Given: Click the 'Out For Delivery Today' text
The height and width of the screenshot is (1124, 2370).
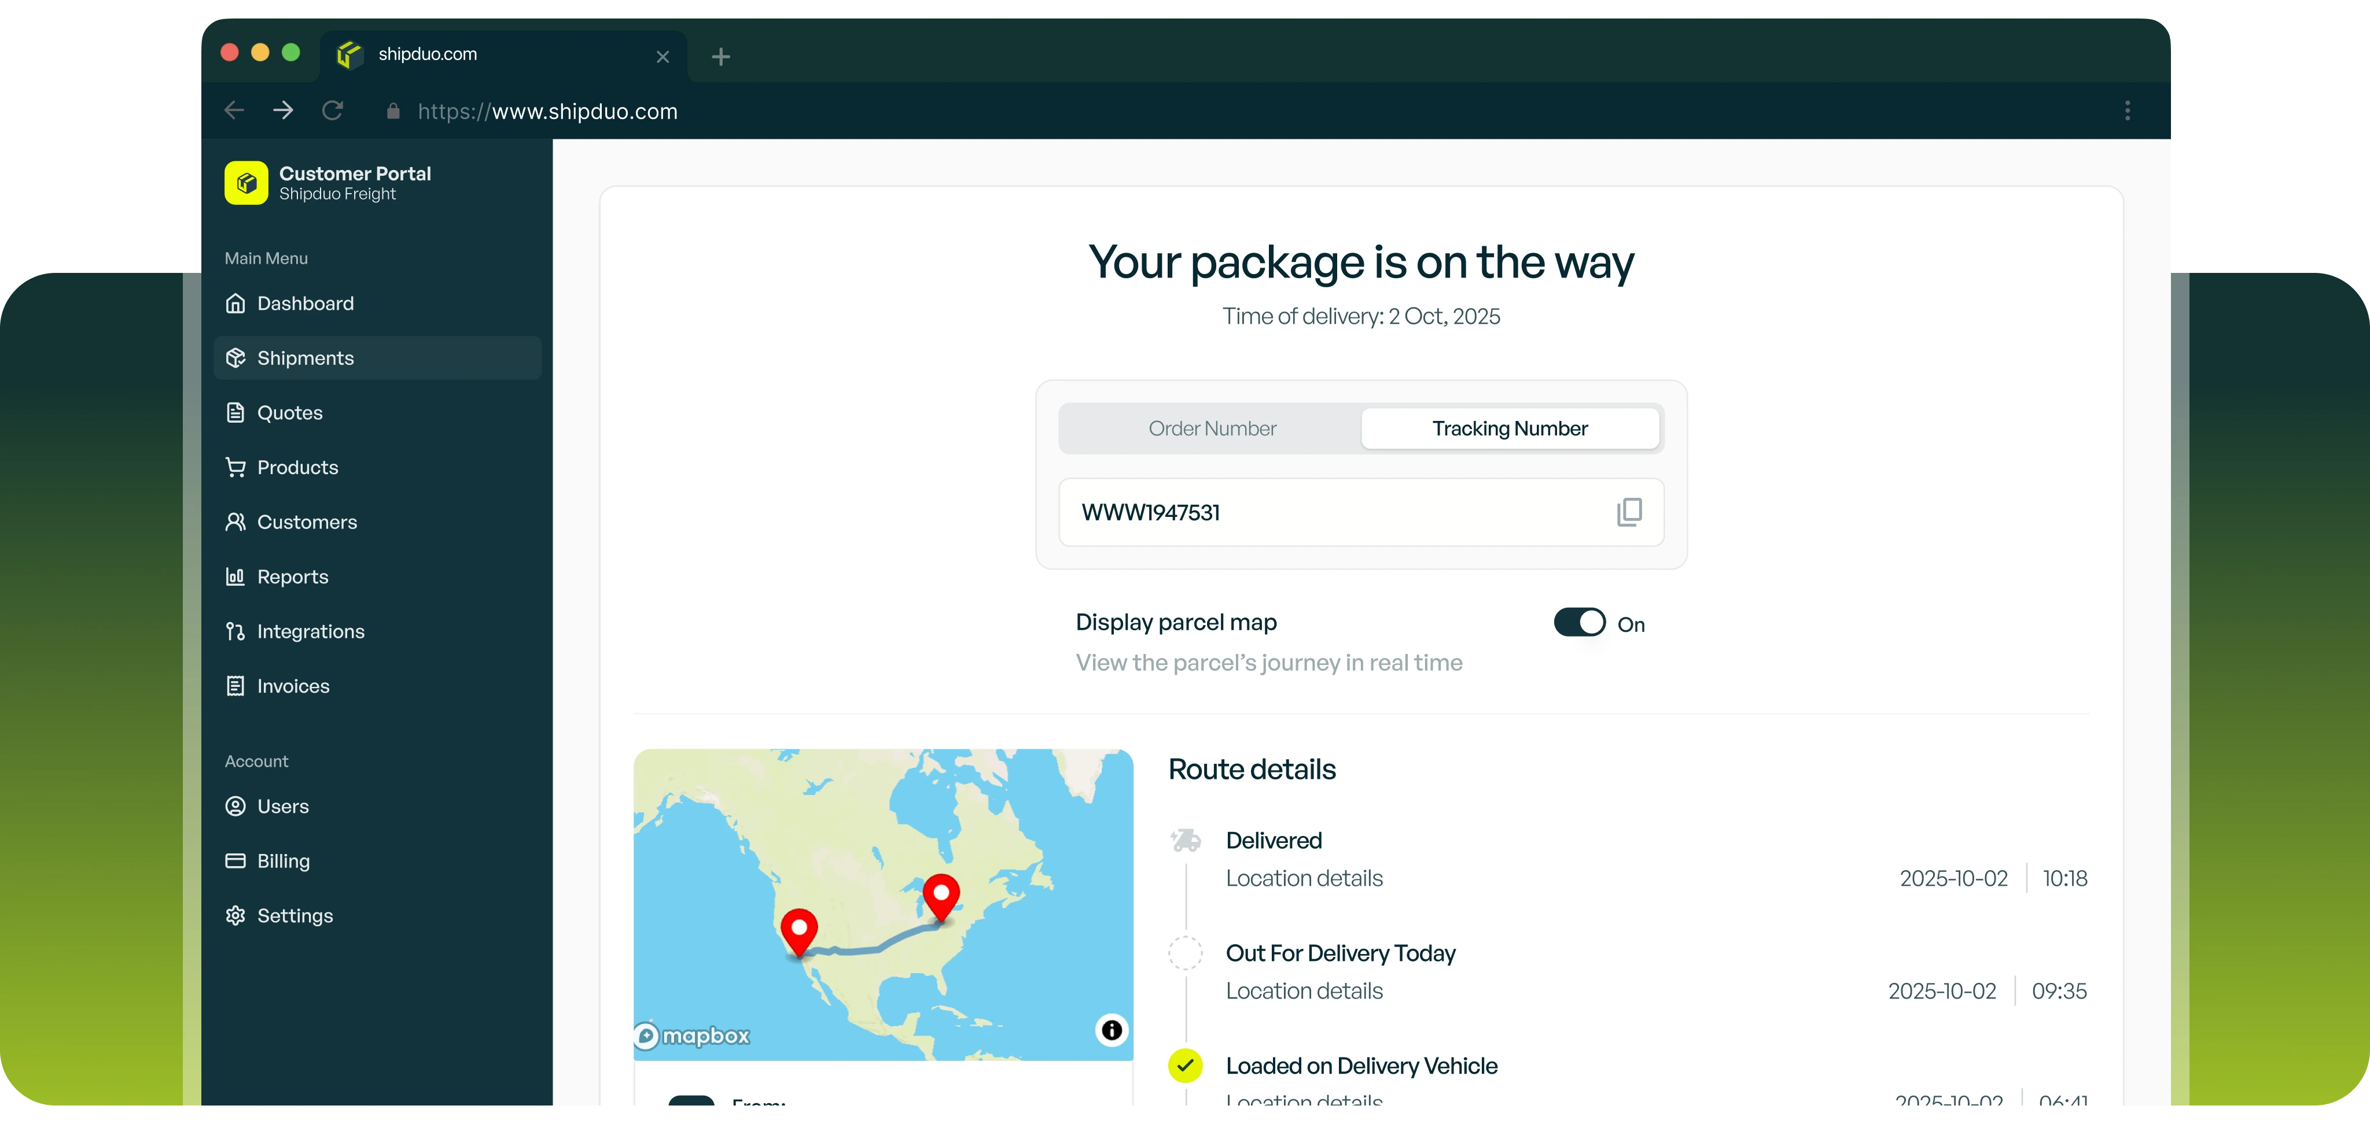Looking at the screenshot, I should pyautogui.click(x=1341, y=954).
